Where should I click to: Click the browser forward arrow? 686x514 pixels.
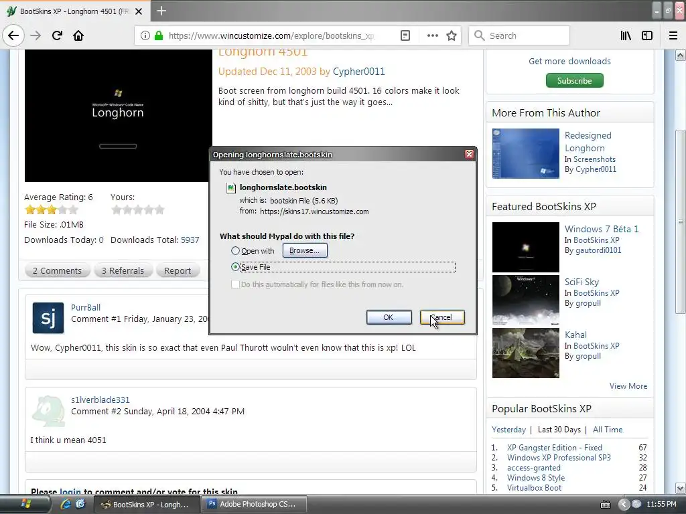[x=36, y=35]
